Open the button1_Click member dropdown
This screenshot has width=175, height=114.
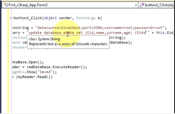[x=156, y=5]
